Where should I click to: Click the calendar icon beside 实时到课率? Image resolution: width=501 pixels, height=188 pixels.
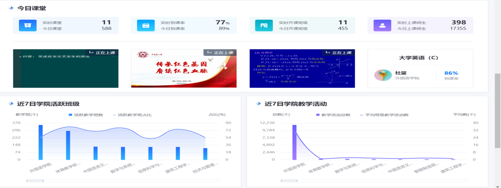tap(146, 26)
